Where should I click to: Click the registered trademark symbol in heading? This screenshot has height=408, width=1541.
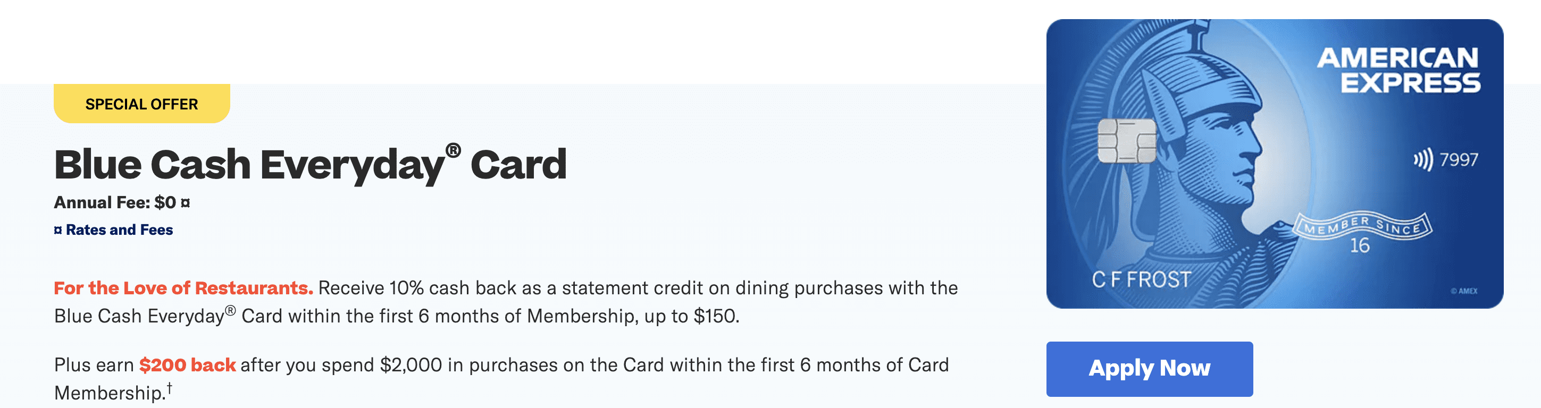(454, 150)
